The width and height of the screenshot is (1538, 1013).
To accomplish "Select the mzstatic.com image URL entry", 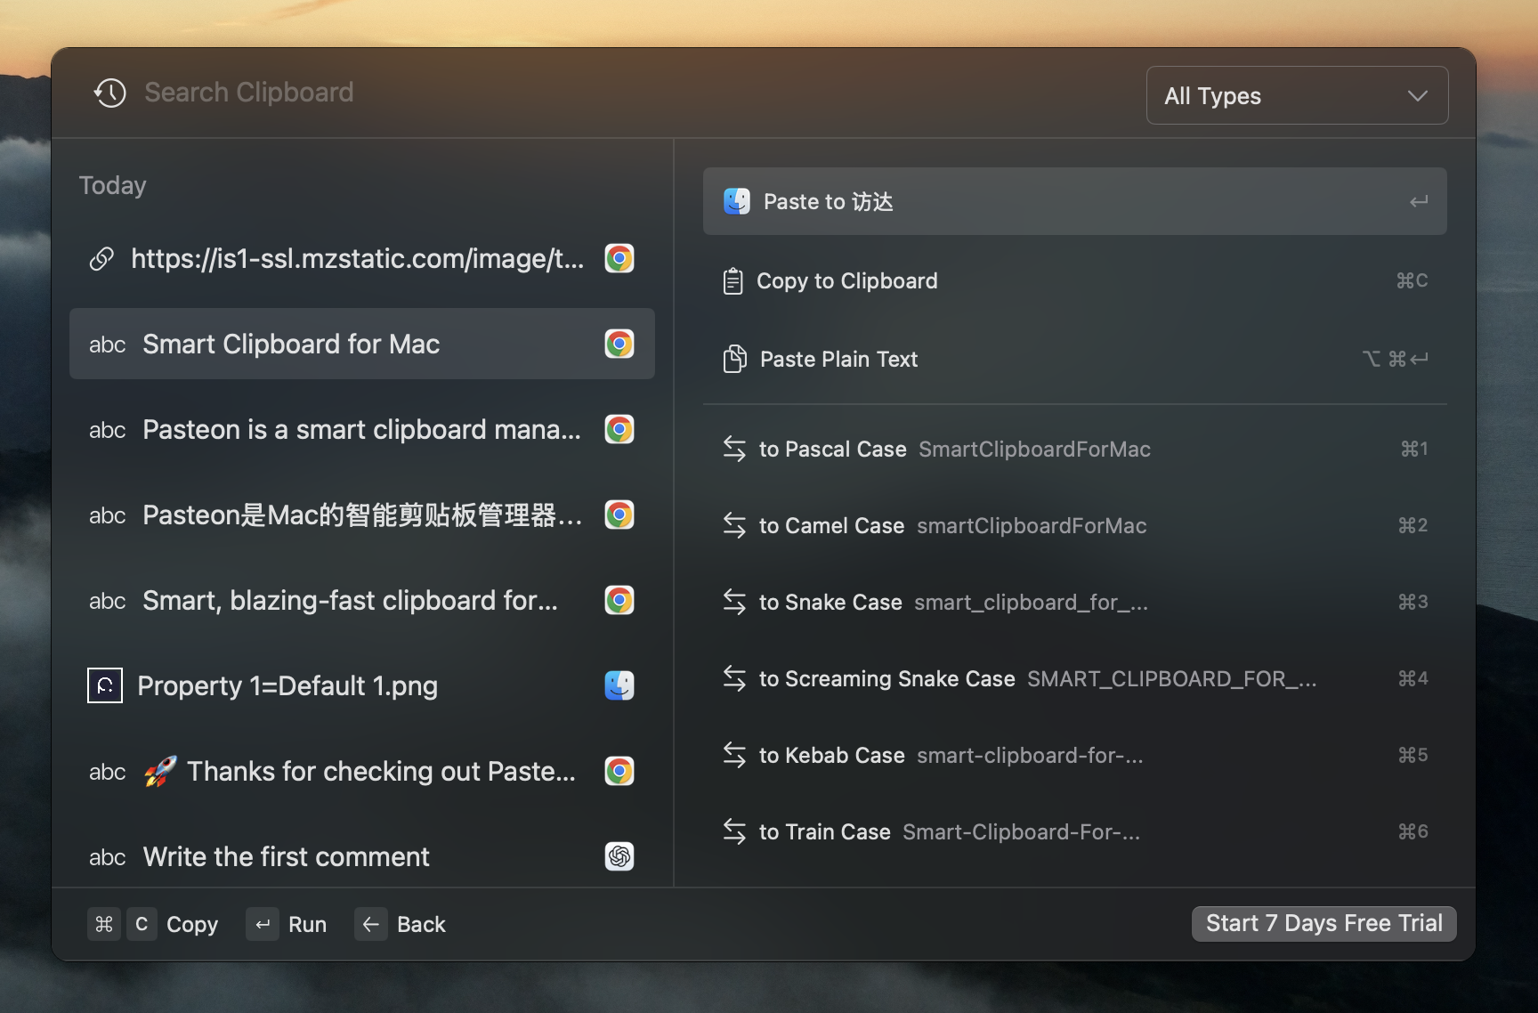I will point(362,258).
